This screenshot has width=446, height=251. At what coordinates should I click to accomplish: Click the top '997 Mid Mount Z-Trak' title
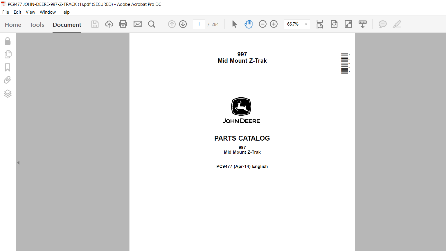click(x=242, y=58)
